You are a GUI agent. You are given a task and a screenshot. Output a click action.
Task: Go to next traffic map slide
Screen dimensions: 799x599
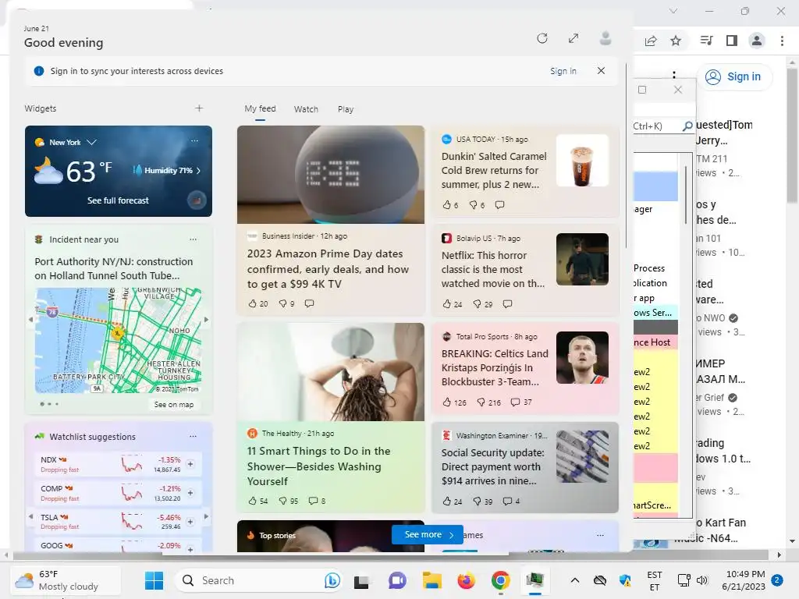[x=206, y=320]
